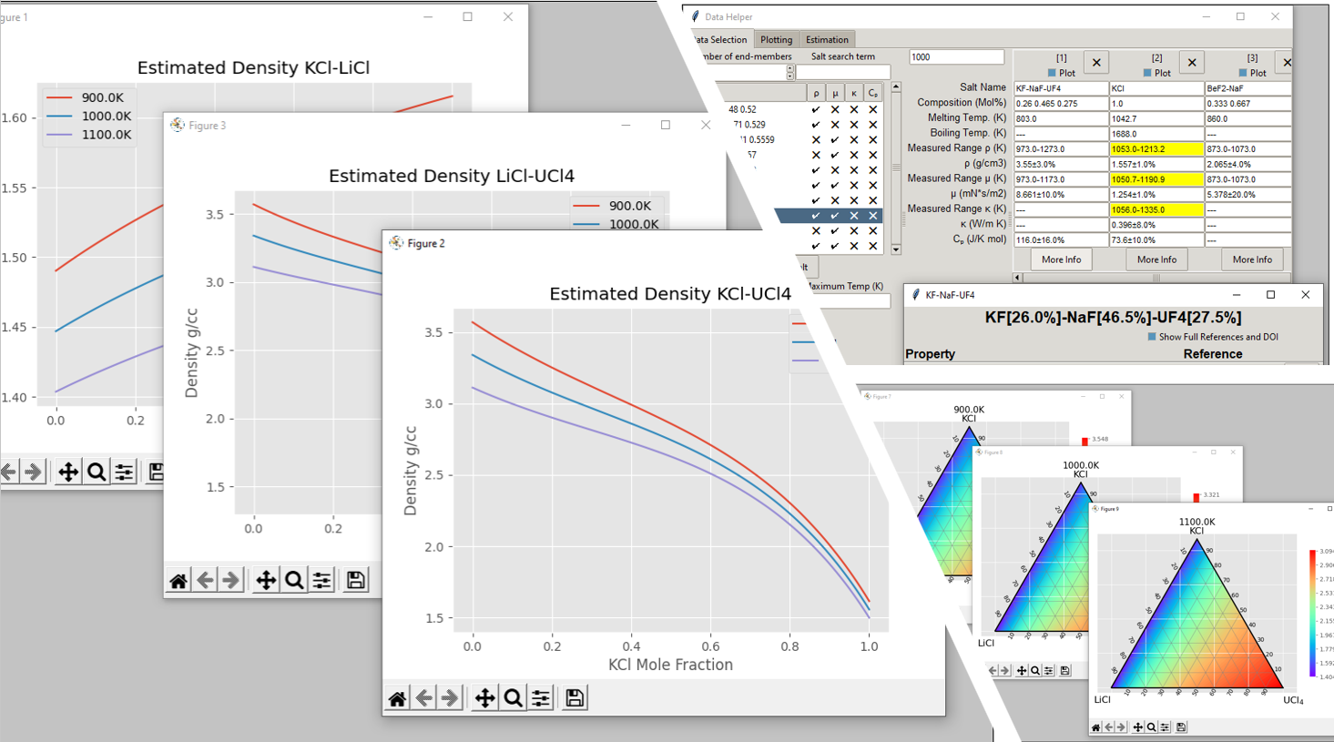Save Figure 2 using the disk icon
The image size is (1334, 742).
(x=575, y=698)
